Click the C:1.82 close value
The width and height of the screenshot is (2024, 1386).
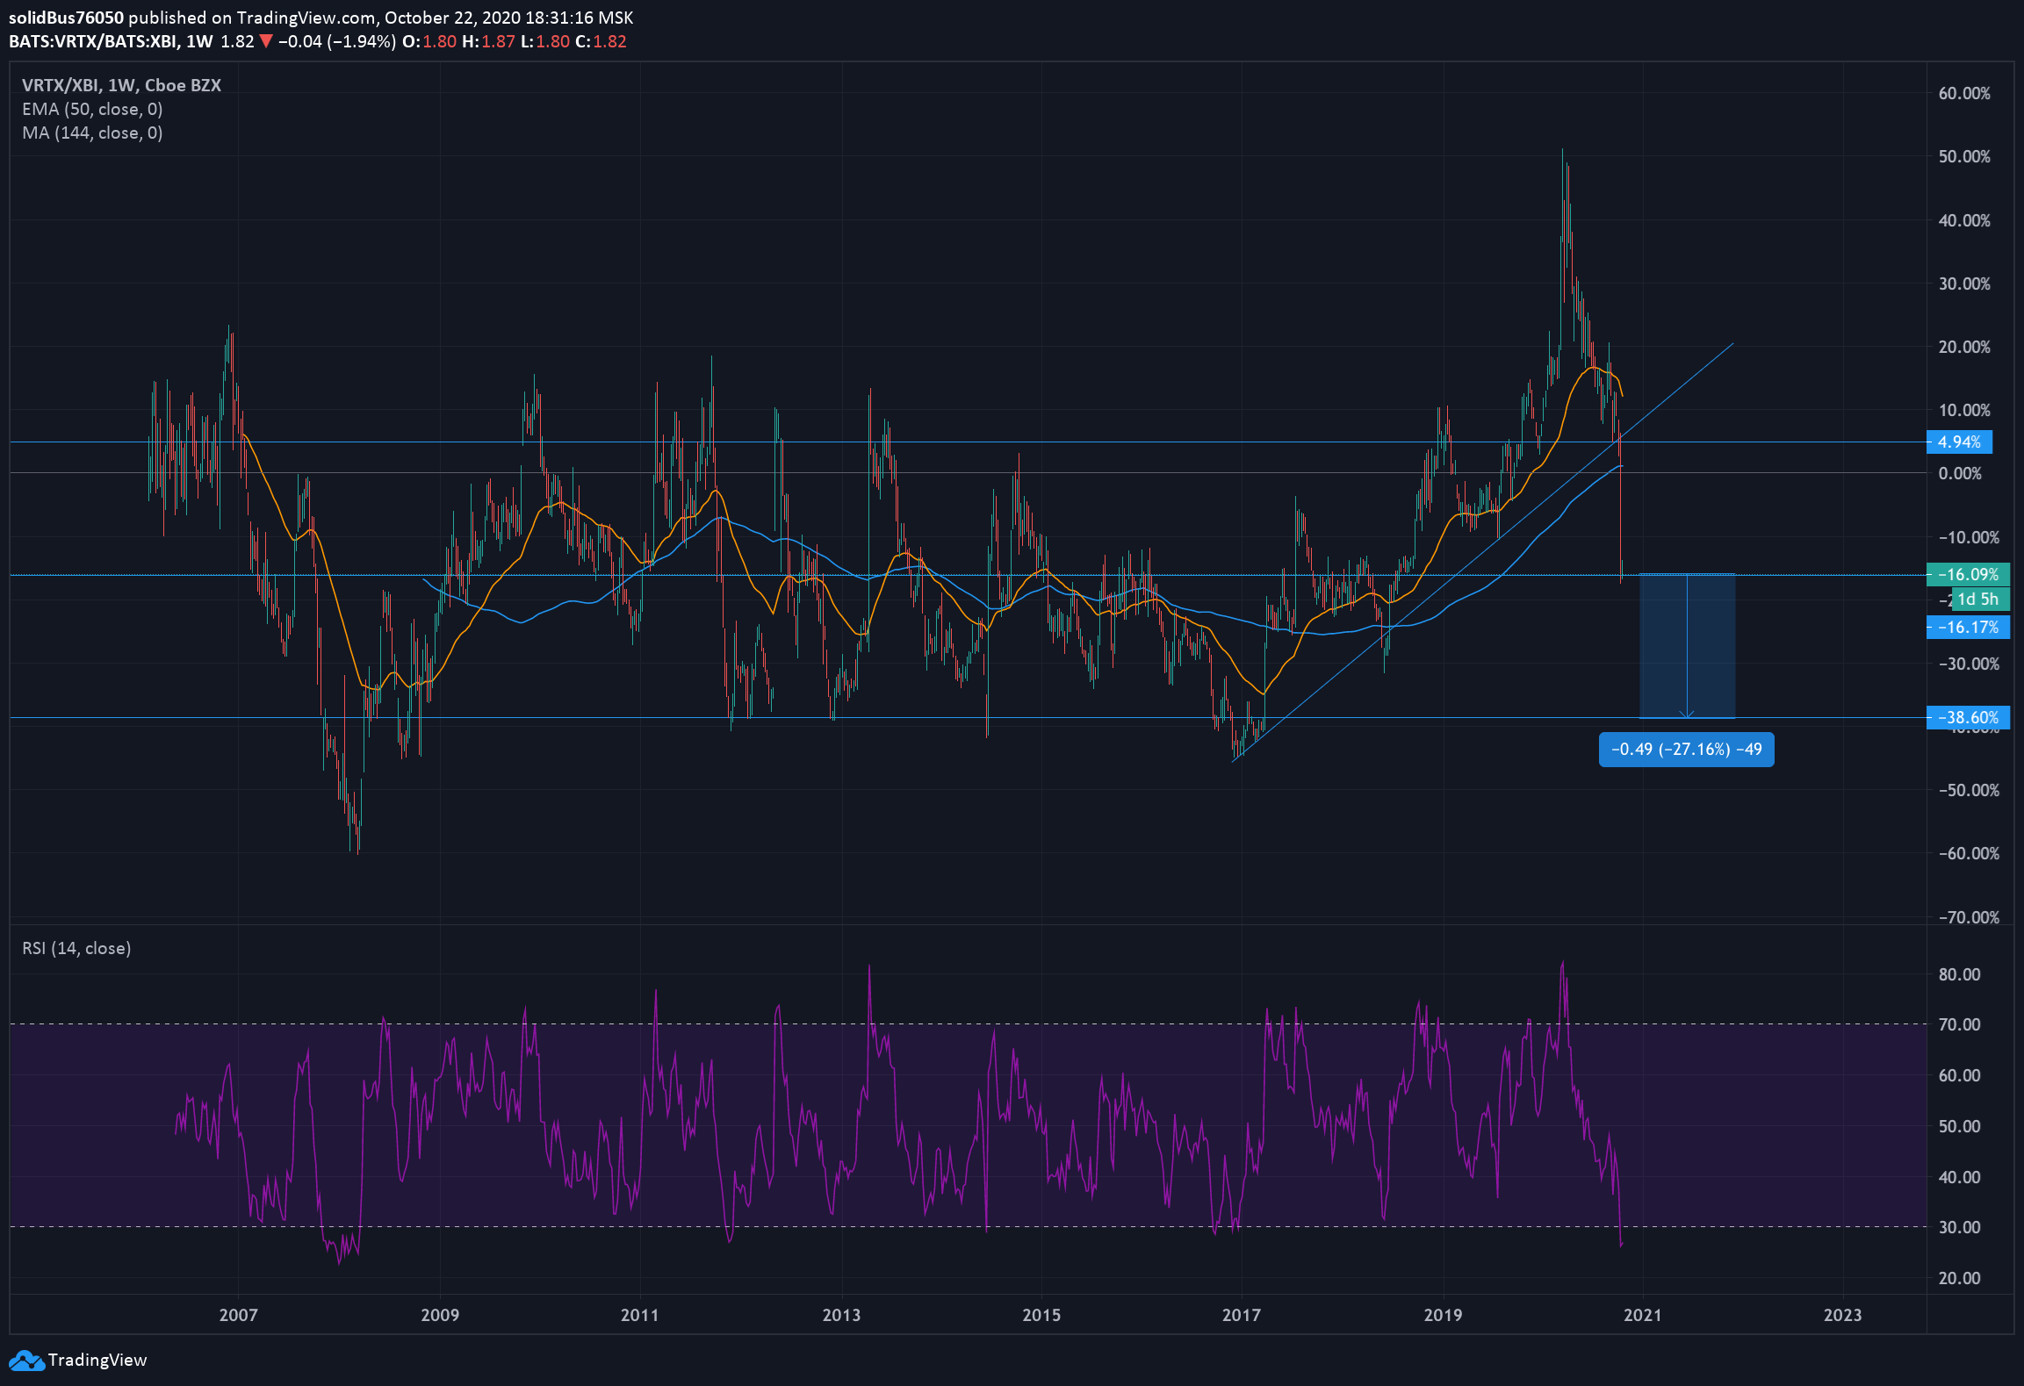pyautogui.click(x=601, y=41)
